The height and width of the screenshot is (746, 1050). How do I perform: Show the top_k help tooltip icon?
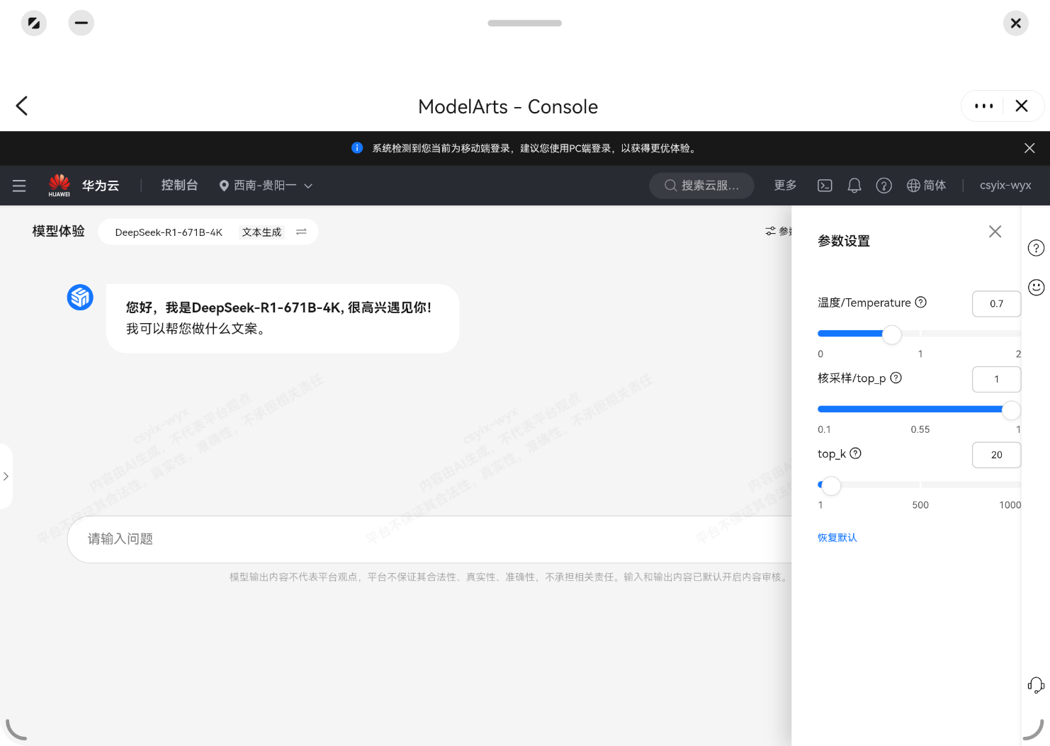(x=856, y=453)
